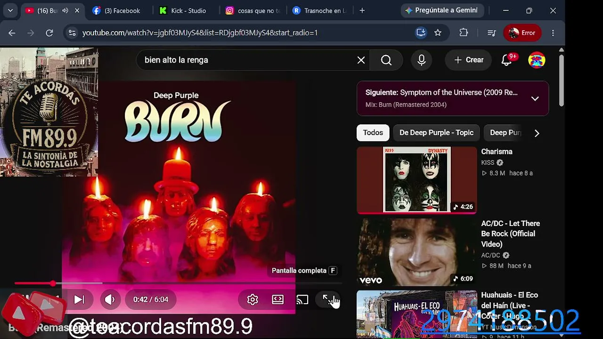The image size is (603, 339).
Task: Show more filter chips with right arrow
Action: 537,133
